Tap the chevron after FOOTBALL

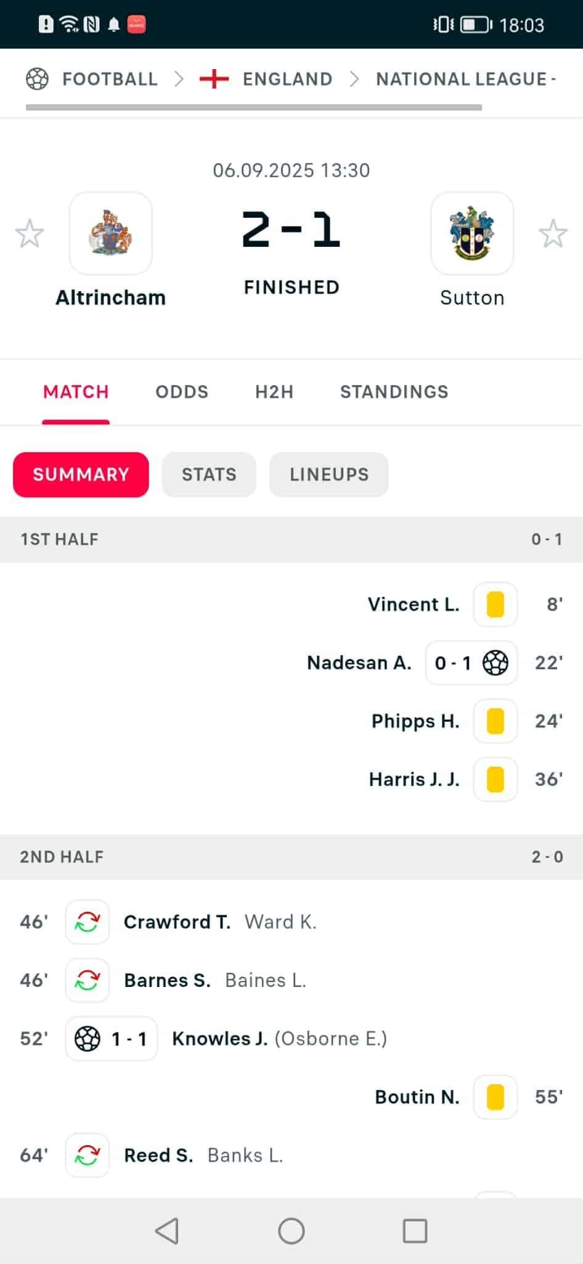coord(179,79)
